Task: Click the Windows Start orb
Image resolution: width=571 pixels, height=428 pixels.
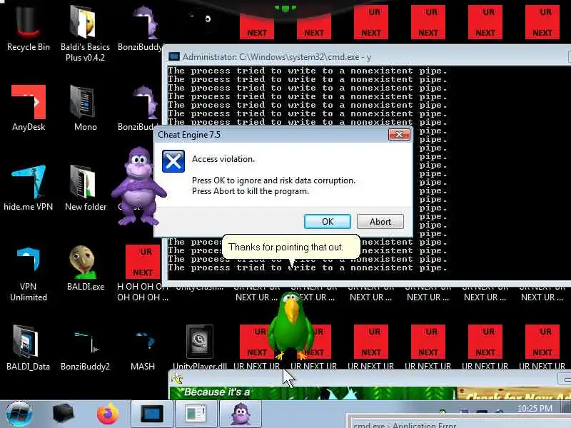Action: (19, 414)
